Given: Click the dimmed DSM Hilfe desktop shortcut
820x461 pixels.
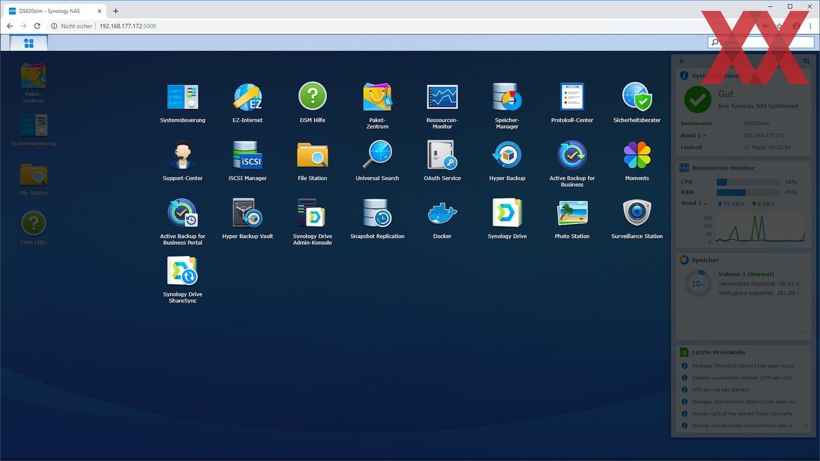Looking at the screenshot, I should 34,224.
